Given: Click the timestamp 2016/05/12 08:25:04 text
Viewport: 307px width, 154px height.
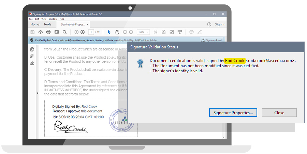Looking at the screenshot, I should (x=78, y=117).
